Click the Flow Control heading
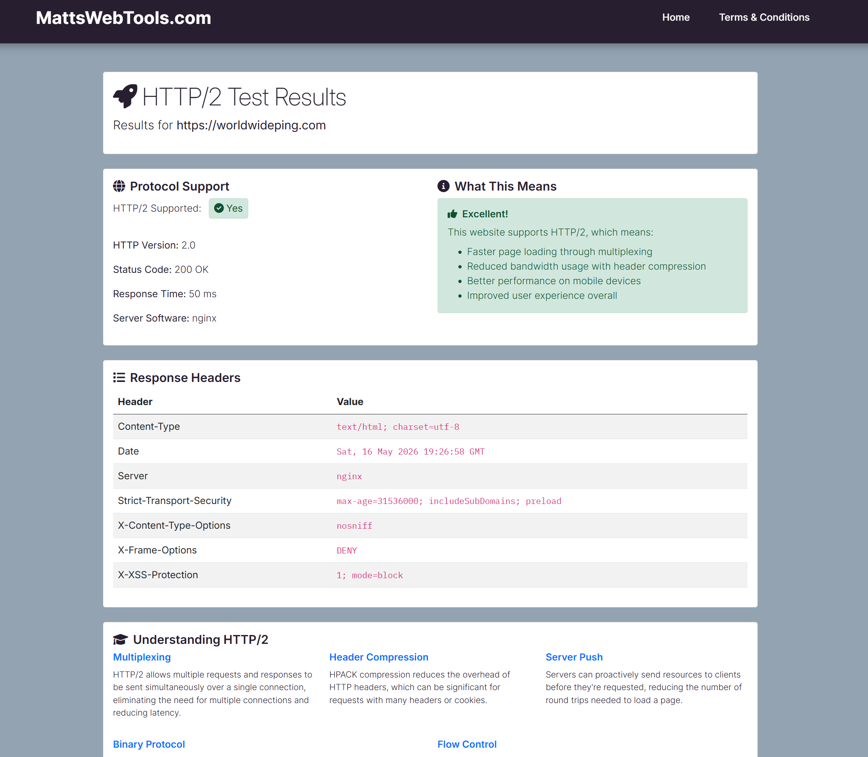Screen dimensions: 868x757 [467, 744]
